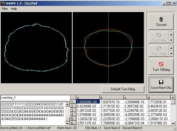Click the Obj.Num.:1 status entry
The image size is (177, 131).
click(93, 128)
